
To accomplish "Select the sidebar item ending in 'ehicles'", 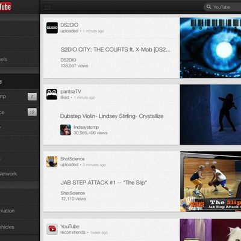I will click(x=19, y=227).
